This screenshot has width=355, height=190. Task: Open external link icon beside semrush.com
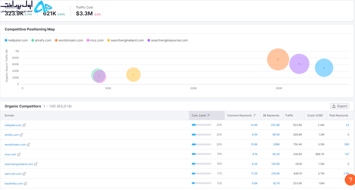[24, 174]
